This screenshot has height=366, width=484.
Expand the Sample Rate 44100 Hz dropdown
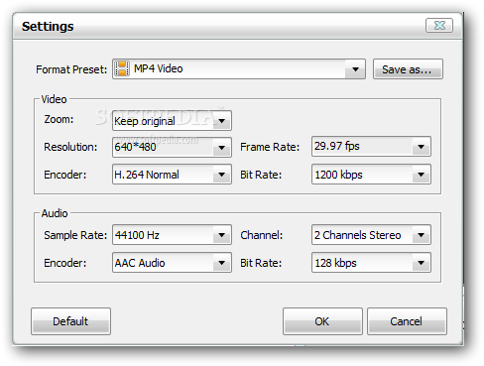[x=172, y=235]
